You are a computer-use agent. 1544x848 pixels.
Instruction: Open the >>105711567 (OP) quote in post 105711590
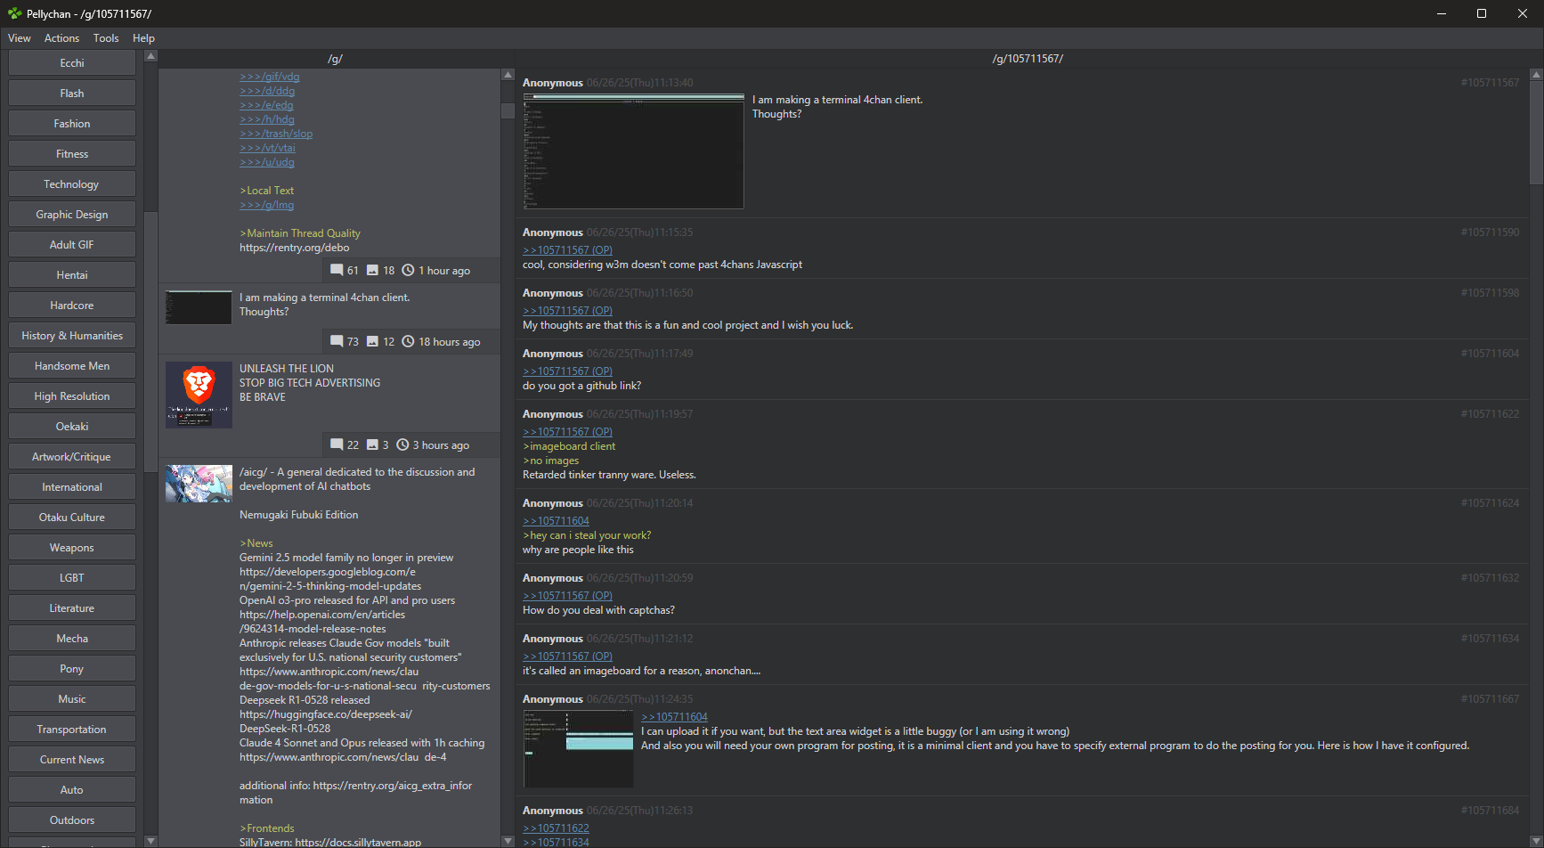[x=567, y=250]
